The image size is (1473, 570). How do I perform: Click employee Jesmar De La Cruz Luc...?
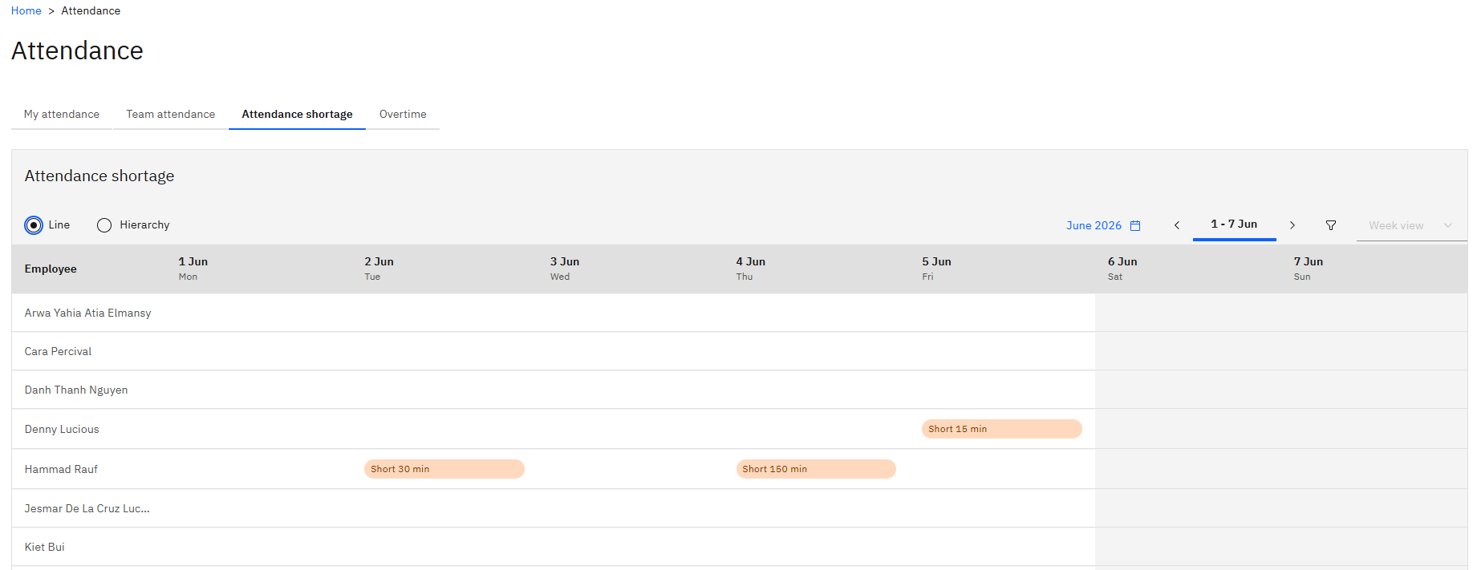(87, 508)
